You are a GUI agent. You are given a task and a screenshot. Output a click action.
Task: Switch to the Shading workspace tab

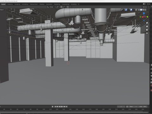pyautogui.click(x=42, y=4)
